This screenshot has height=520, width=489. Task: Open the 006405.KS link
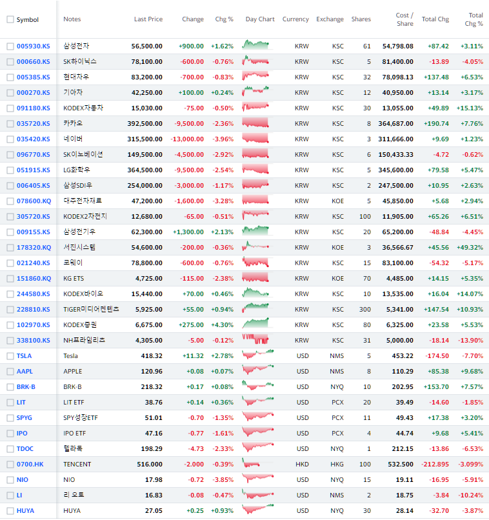point(34,185)
